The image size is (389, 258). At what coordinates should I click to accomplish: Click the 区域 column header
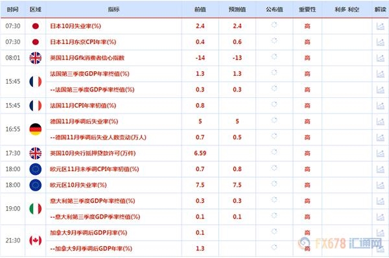pos(36,10)
